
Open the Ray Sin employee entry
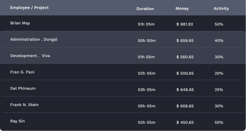coord(18,121)
